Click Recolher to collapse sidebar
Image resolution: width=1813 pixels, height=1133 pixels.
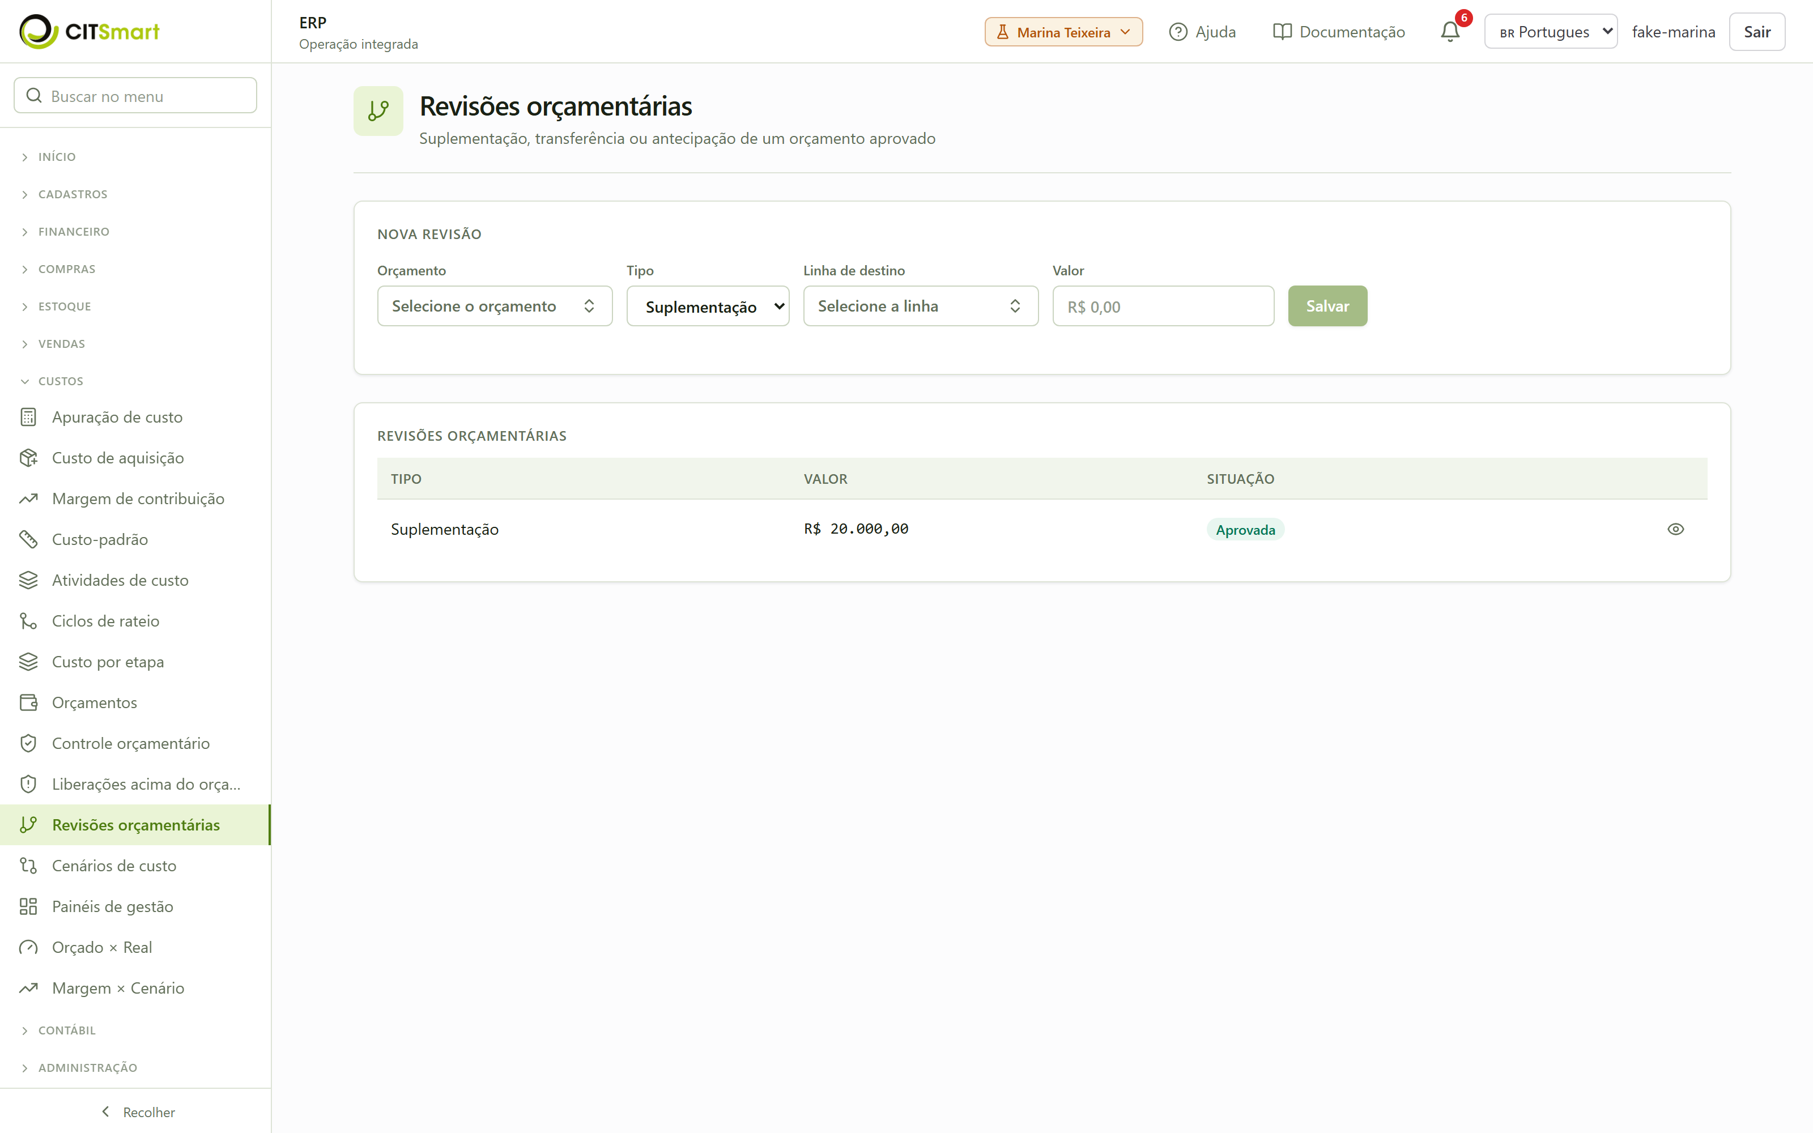coord(138,1112)
